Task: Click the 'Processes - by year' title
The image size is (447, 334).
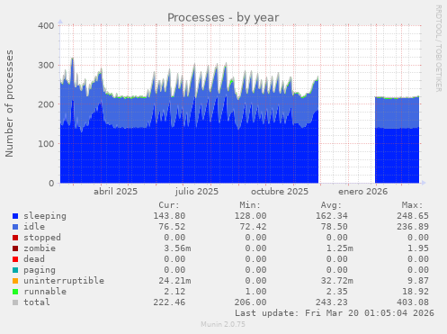Action: click(223, 18)
